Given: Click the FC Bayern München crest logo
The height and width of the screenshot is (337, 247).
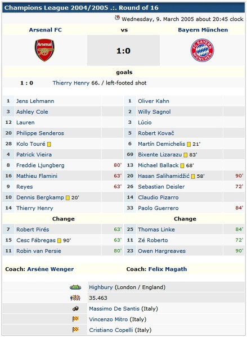Looking at the screenshot, I should click(x=203, y=50).
